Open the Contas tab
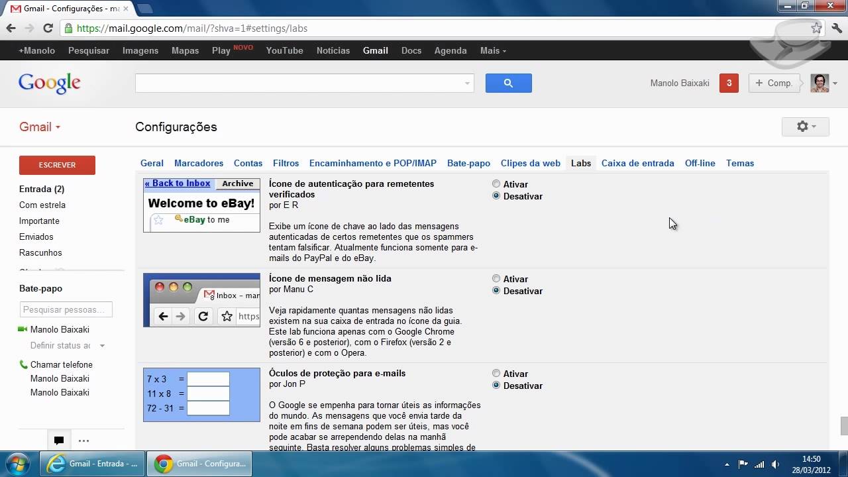The height and width of the screenshot is (477, 848). pos(248,163)
